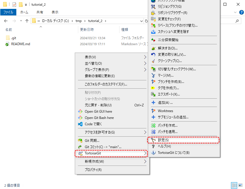Click the VS Code icon for Codeで開く

pos(80,124)
